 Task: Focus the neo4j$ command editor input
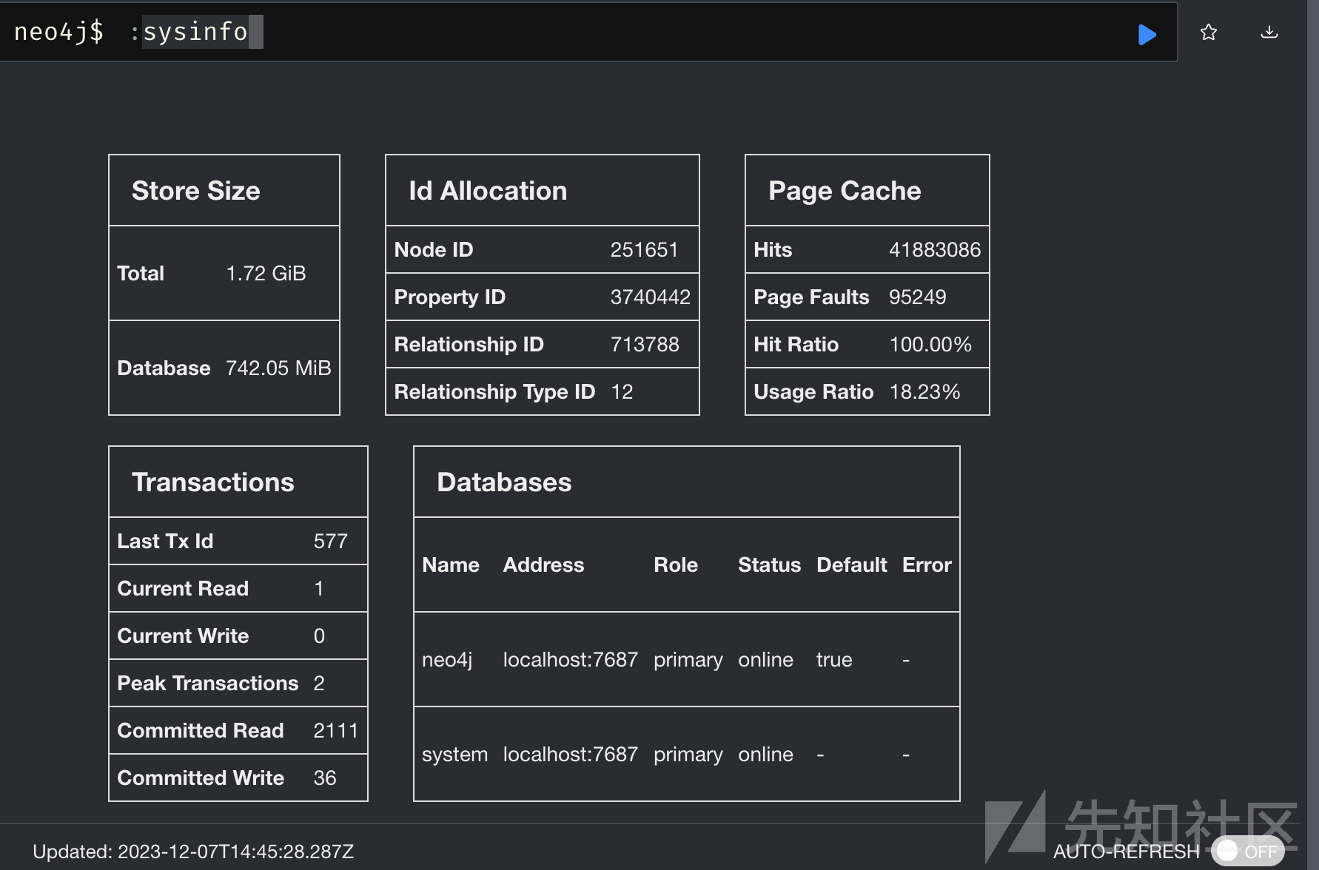tap(592, 33)
